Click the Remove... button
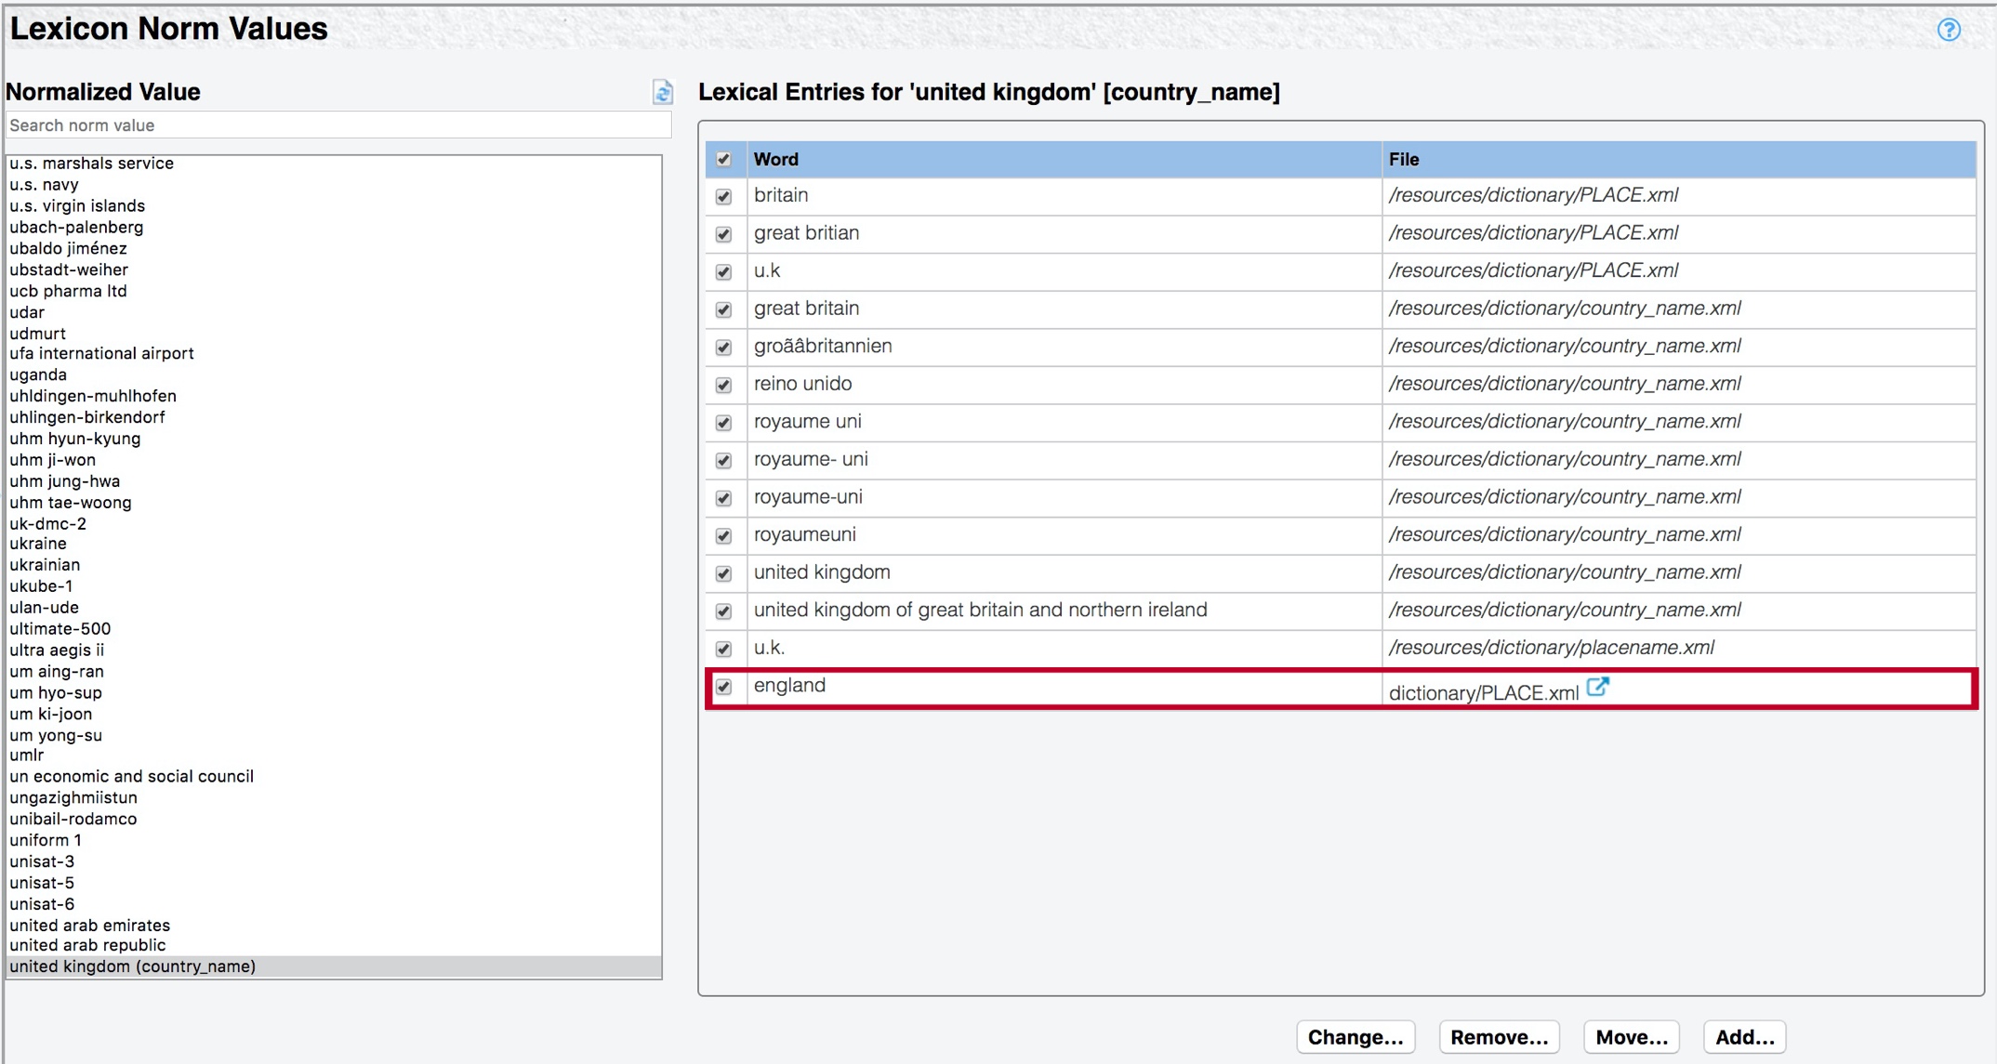Screen dimensions: 1997x1064 (1499, 1037)
